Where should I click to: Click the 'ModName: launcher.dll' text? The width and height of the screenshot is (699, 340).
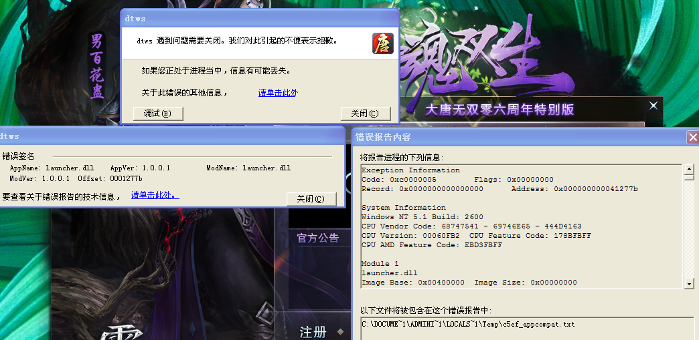[248, 168]
